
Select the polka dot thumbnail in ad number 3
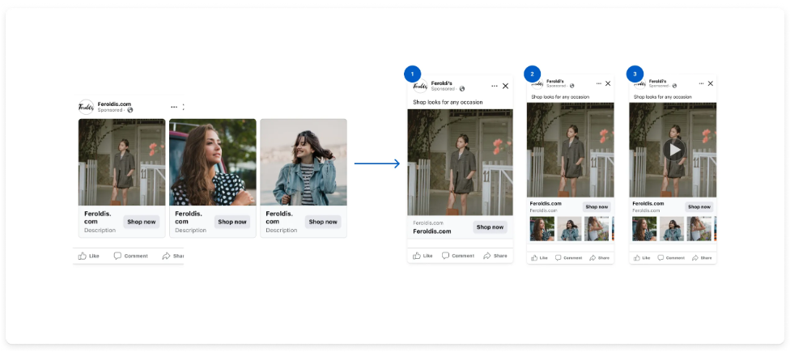[x=644, y=229]
